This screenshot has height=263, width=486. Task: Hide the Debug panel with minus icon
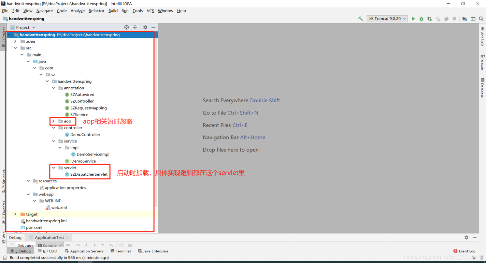tap(475, 238)
